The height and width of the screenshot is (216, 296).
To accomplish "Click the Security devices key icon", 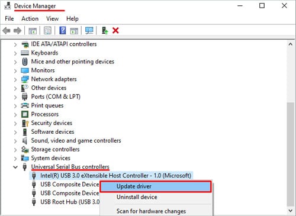I will pyautogui.click(x=25, y=123).
